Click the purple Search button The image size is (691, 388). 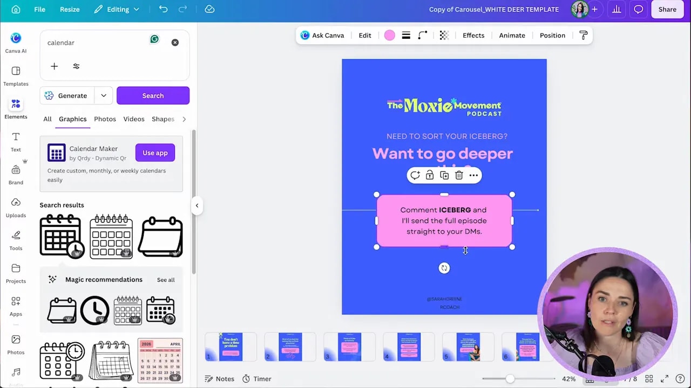(x=153, y=95)
